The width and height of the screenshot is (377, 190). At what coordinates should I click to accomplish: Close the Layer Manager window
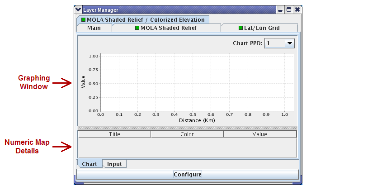click(297, 9)
